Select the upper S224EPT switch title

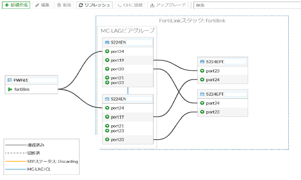click(x=223, y=62)
